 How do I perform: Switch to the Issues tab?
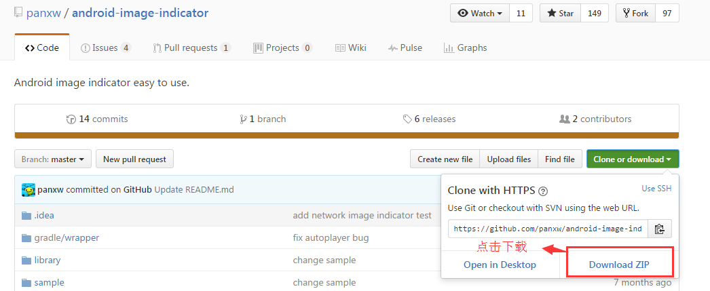[x=105, y=47]
